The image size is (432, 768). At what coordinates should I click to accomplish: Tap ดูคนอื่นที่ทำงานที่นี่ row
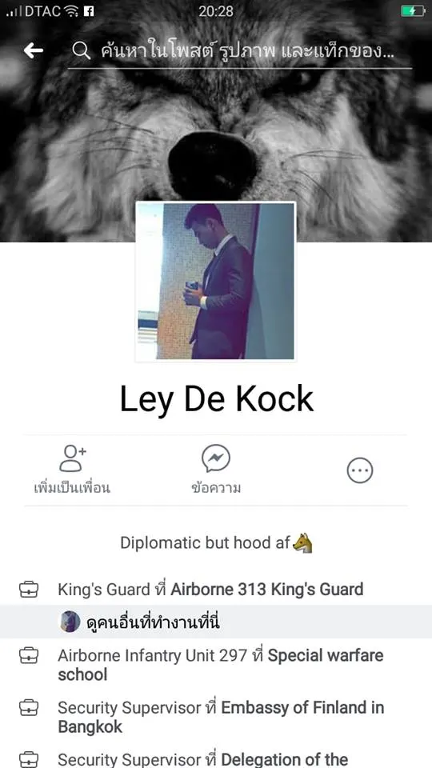point(216,622)
